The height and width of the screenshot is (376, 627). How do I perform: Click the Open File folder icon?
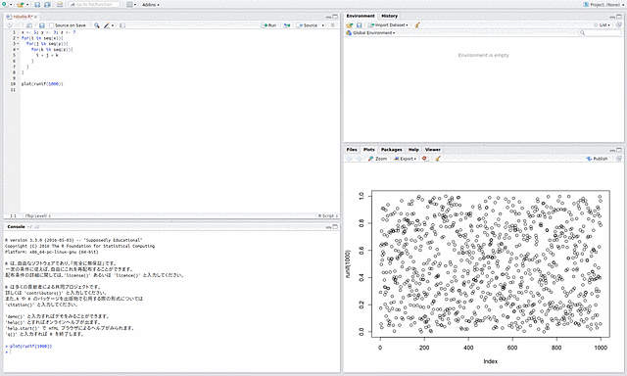coord(21,4)
